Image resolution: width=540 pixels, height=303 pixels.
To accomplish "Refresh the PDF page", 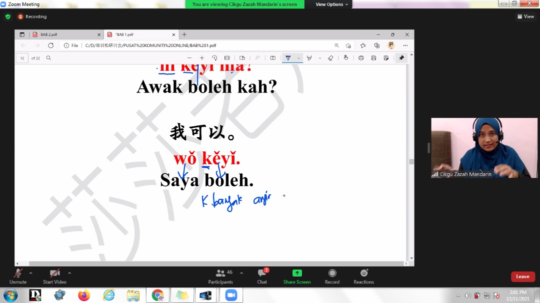I will click(50, 45).
